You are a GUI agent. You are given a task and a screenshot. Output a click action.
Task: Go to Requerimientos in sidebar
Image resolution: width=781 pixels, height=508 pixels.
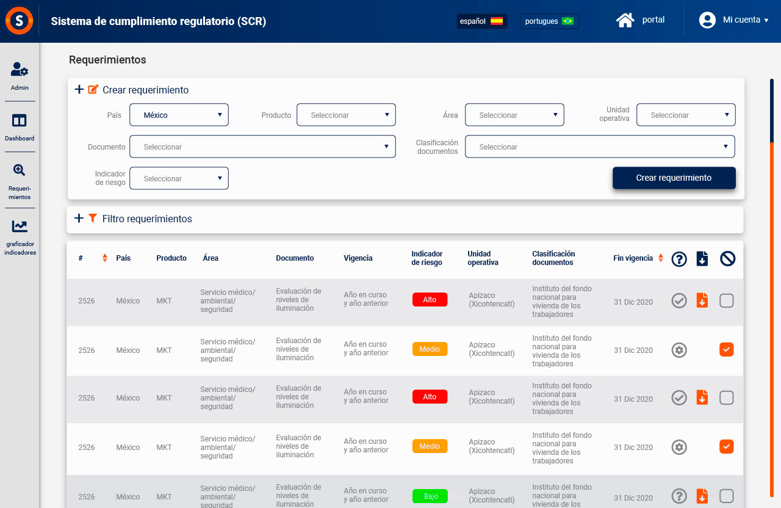coord(20,182)
